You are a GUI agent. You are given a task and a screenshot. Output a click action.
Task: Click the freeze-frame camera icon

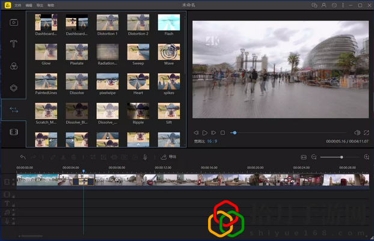[x=124, y=157]
